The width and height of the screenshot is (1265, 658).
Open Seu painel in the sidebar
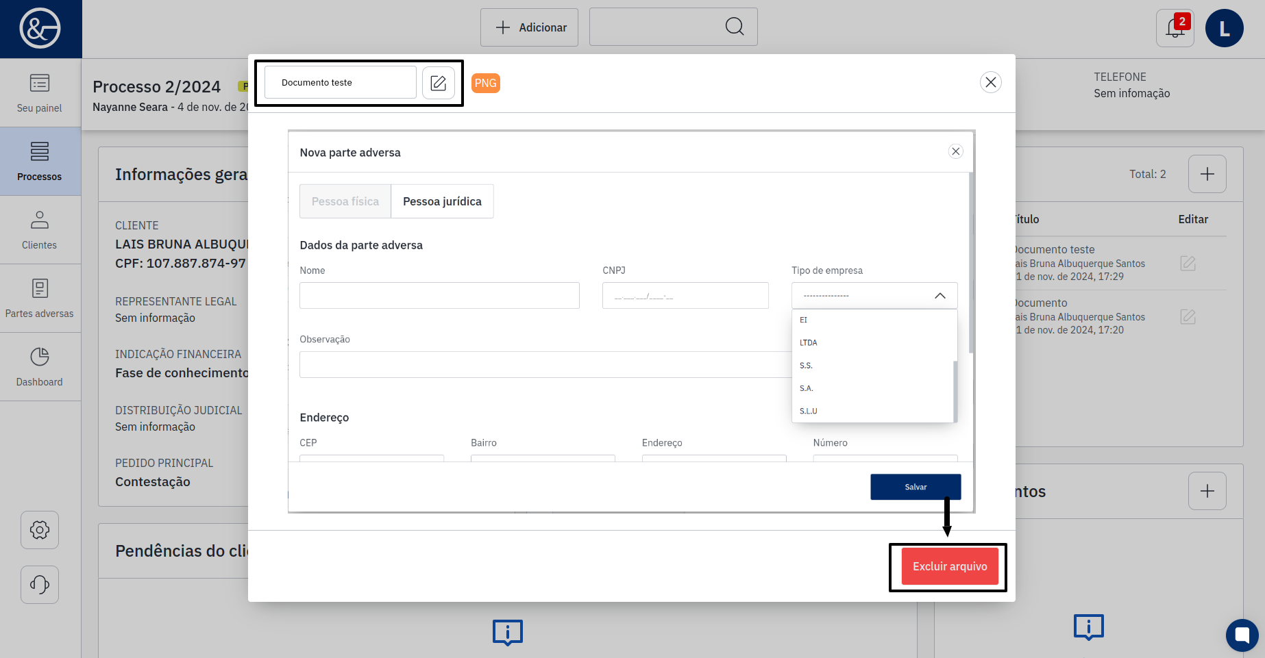[40, 93]
